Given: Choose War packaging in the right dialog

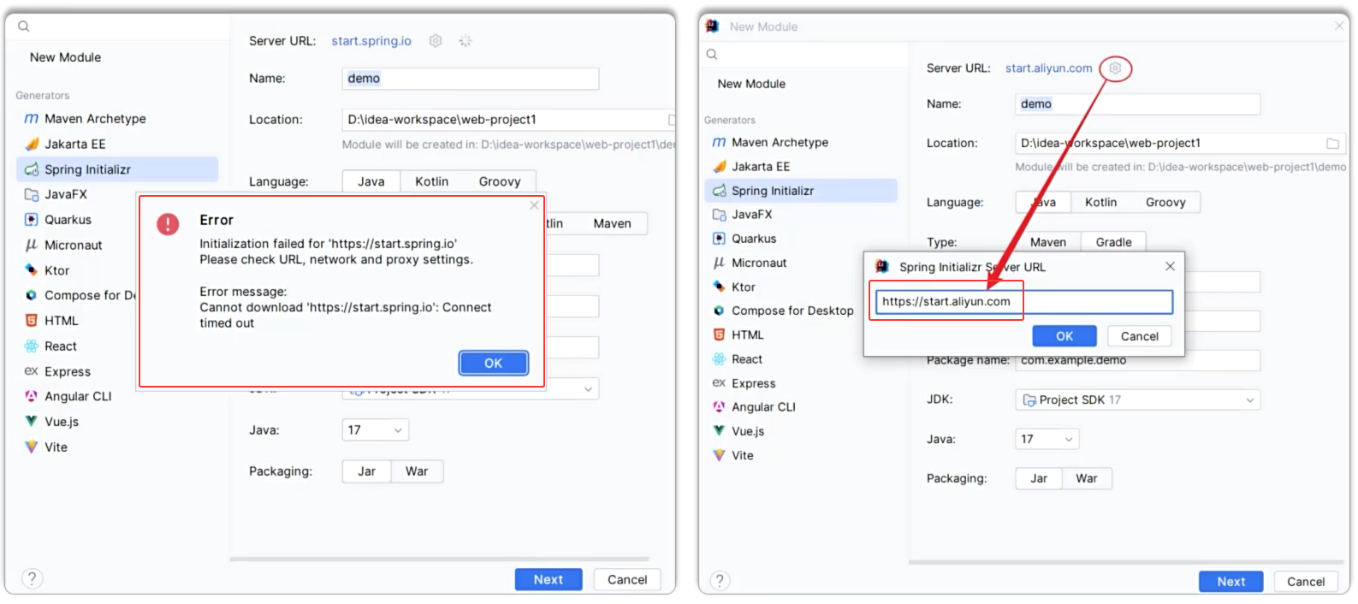Looking at the screenshot, I should pyautogui.click(x=1086, y=478).
